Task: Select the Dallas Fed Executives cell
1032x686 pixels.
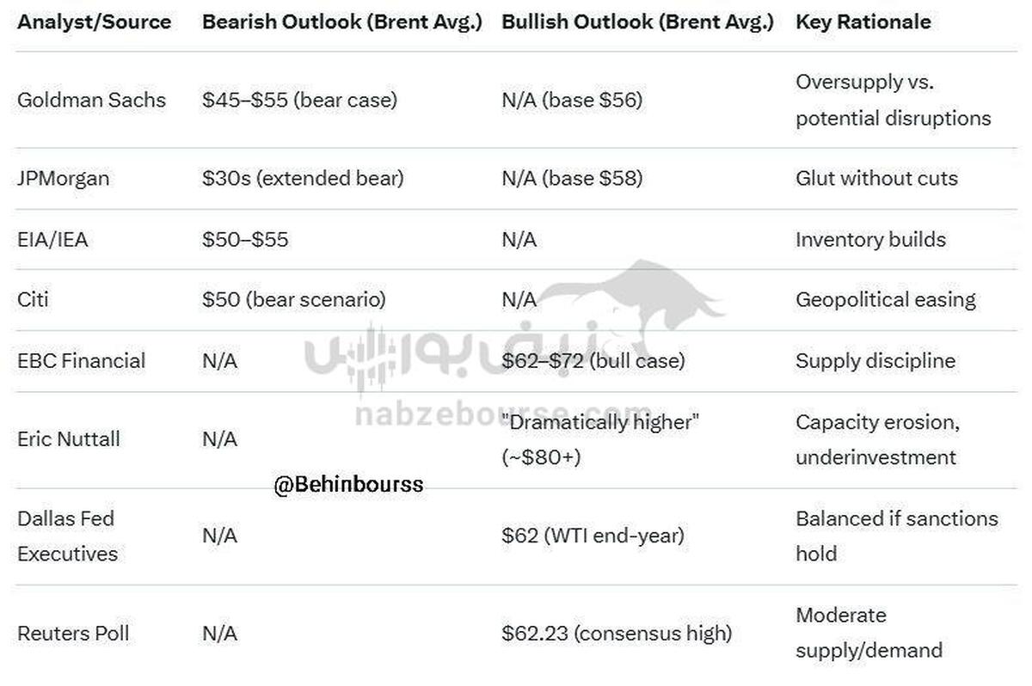Action: 66,536
